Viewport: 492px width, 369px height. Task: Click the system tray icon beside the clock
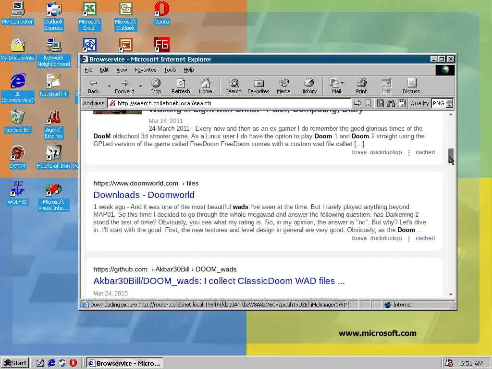click(x=448, y=363)
